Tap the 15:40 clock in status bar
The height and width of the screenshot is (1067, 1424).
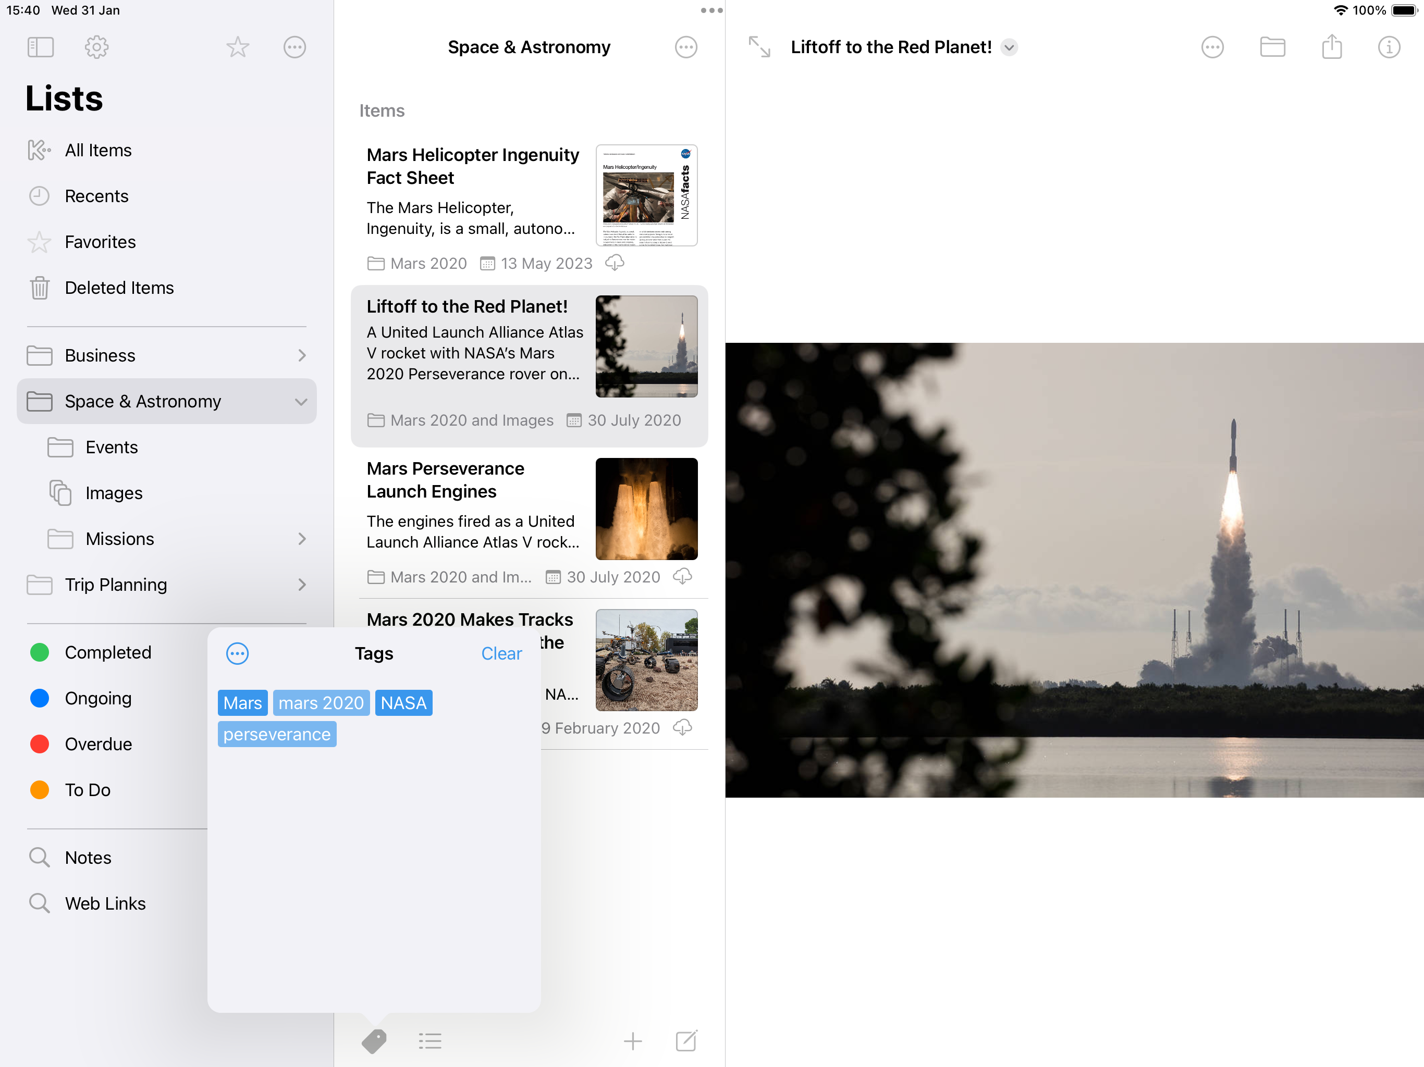coord(22,10)
